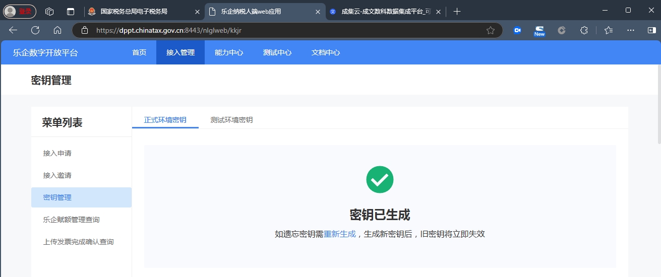Click the address bar URL field
The image size is (661, 277).
(x=282, y=30)
